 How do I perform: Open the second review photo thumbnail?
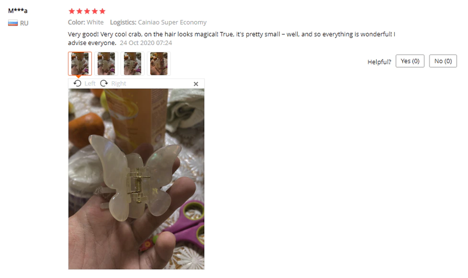(x=106, y=63)
